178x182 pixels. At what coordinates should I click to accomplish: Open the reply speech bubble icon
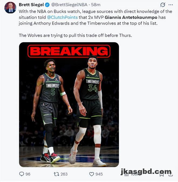point(22,174)
